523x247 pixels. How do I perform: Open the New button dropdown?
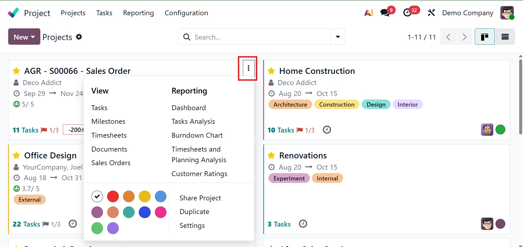pos(24,37)
